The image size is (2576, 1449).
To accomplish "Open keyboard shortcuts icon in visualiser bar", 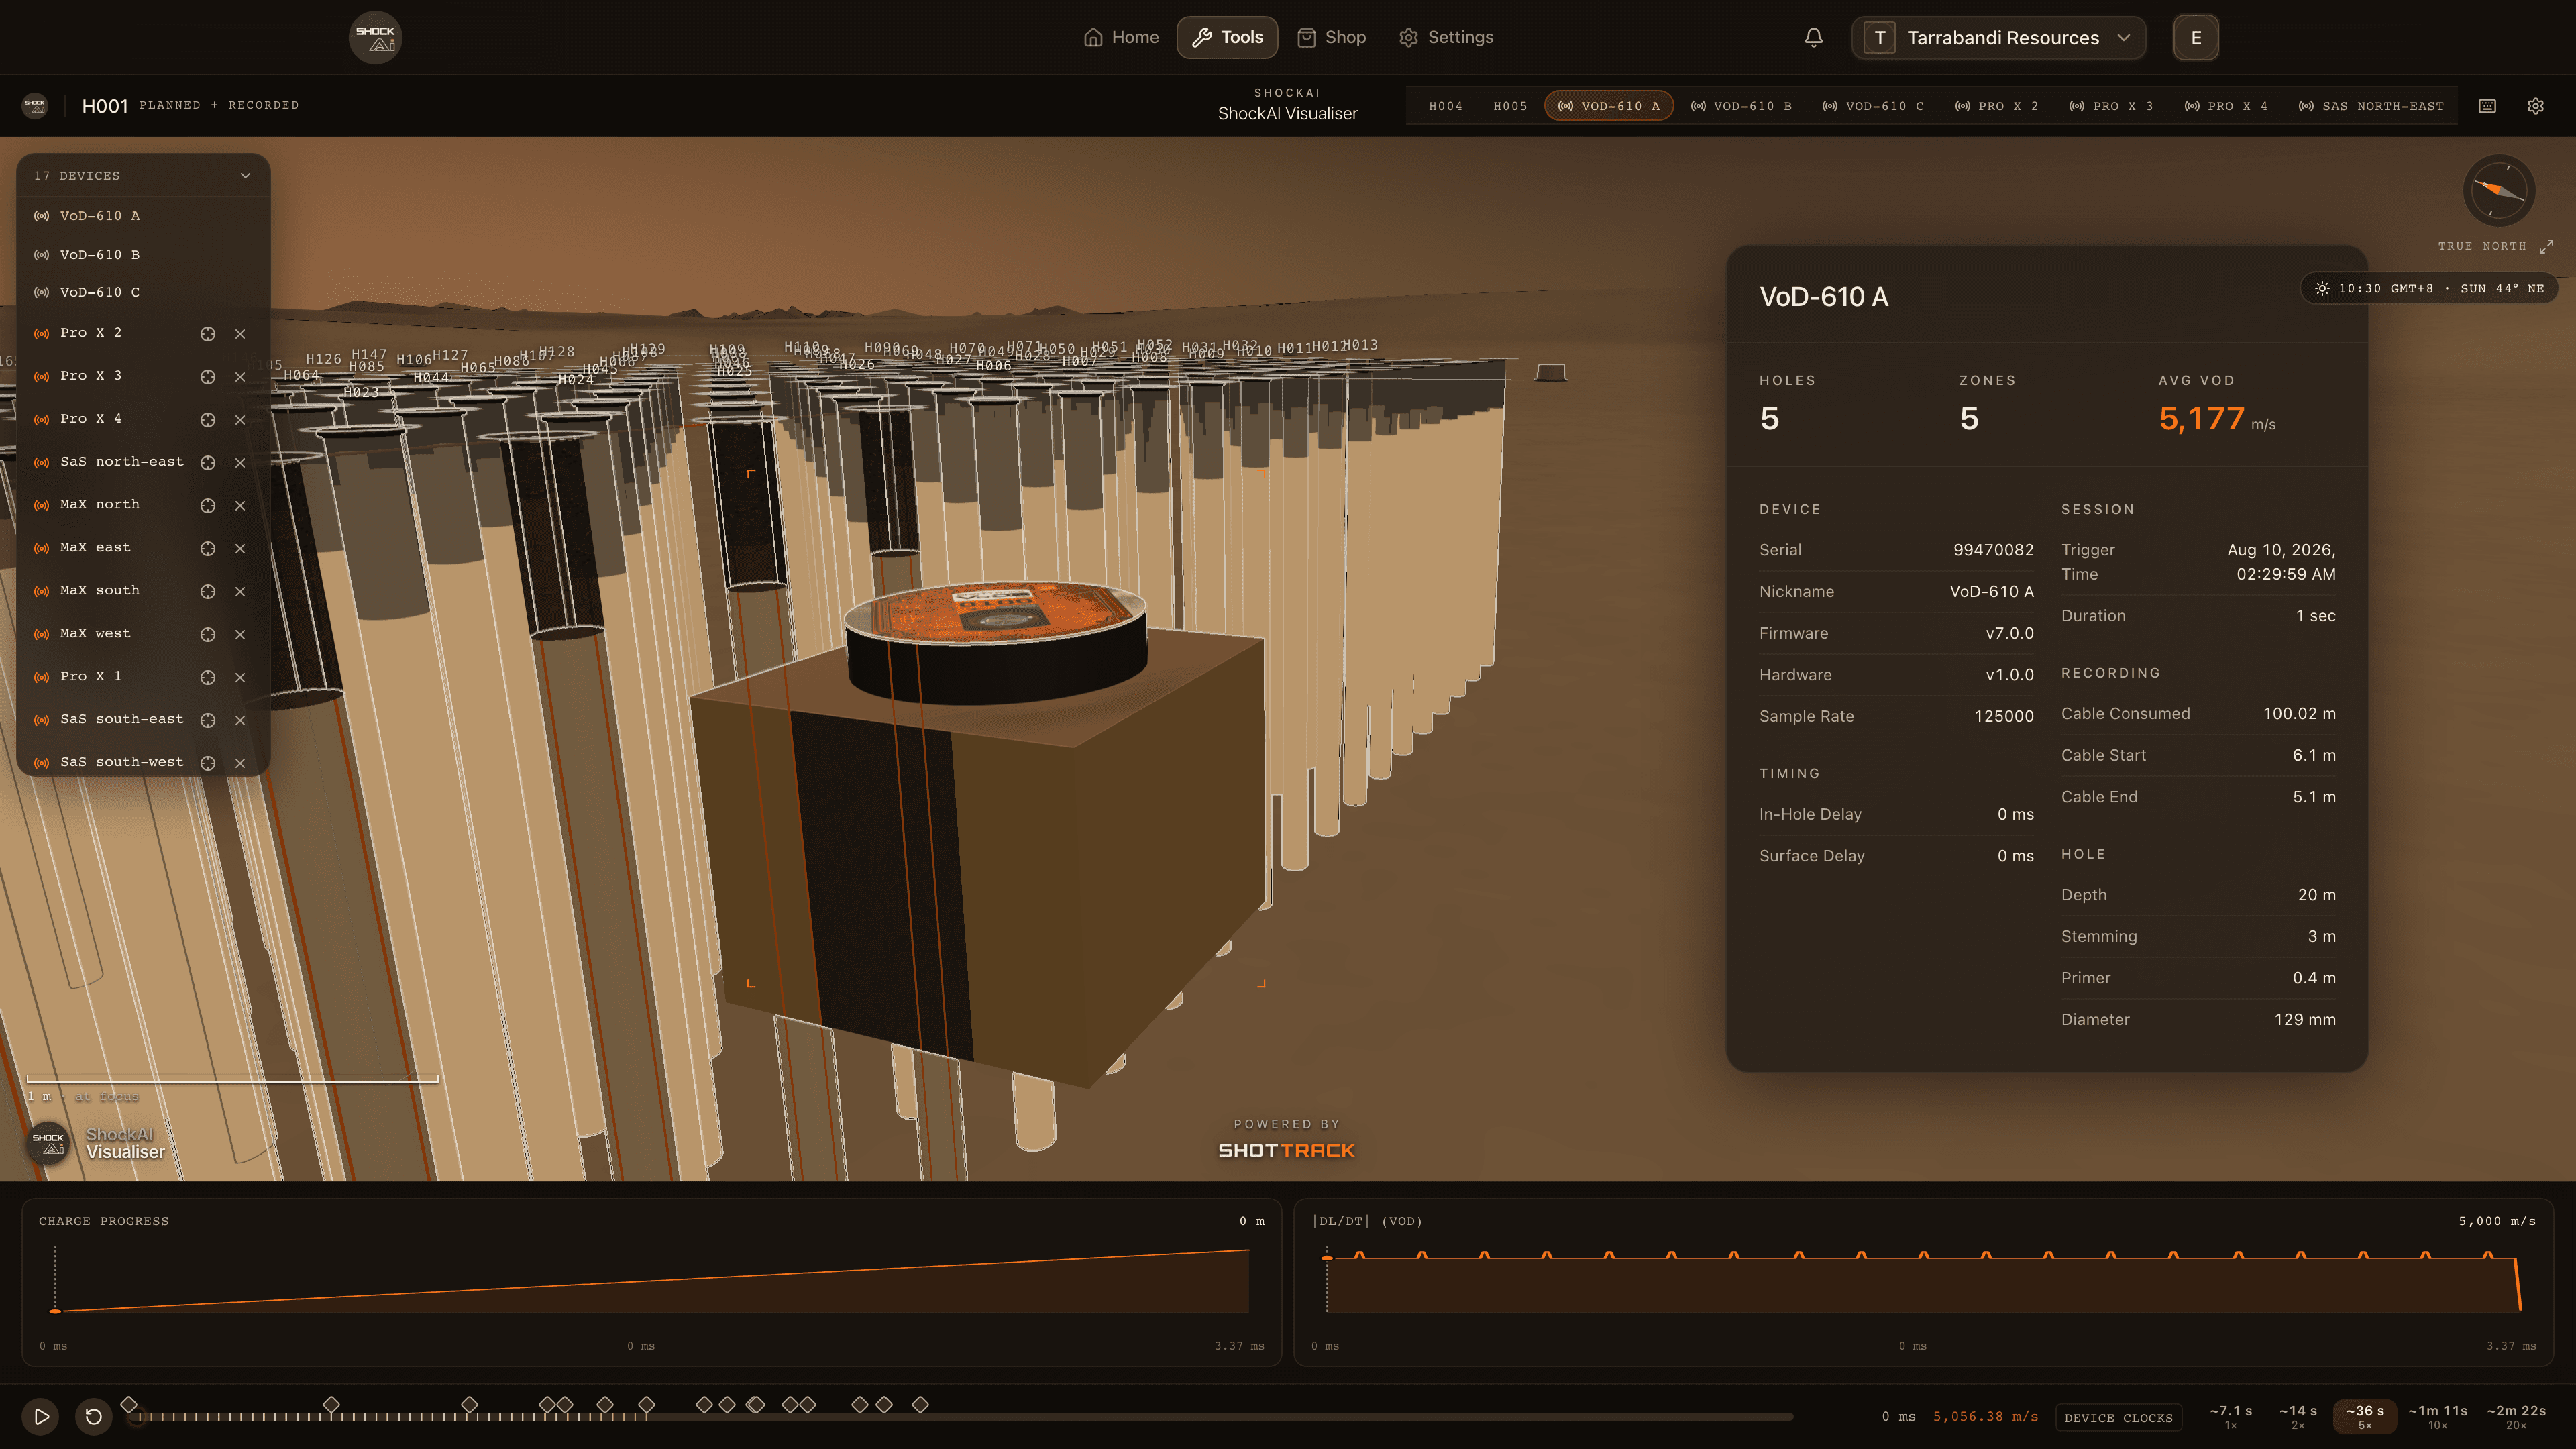I will click(2487, 106).
